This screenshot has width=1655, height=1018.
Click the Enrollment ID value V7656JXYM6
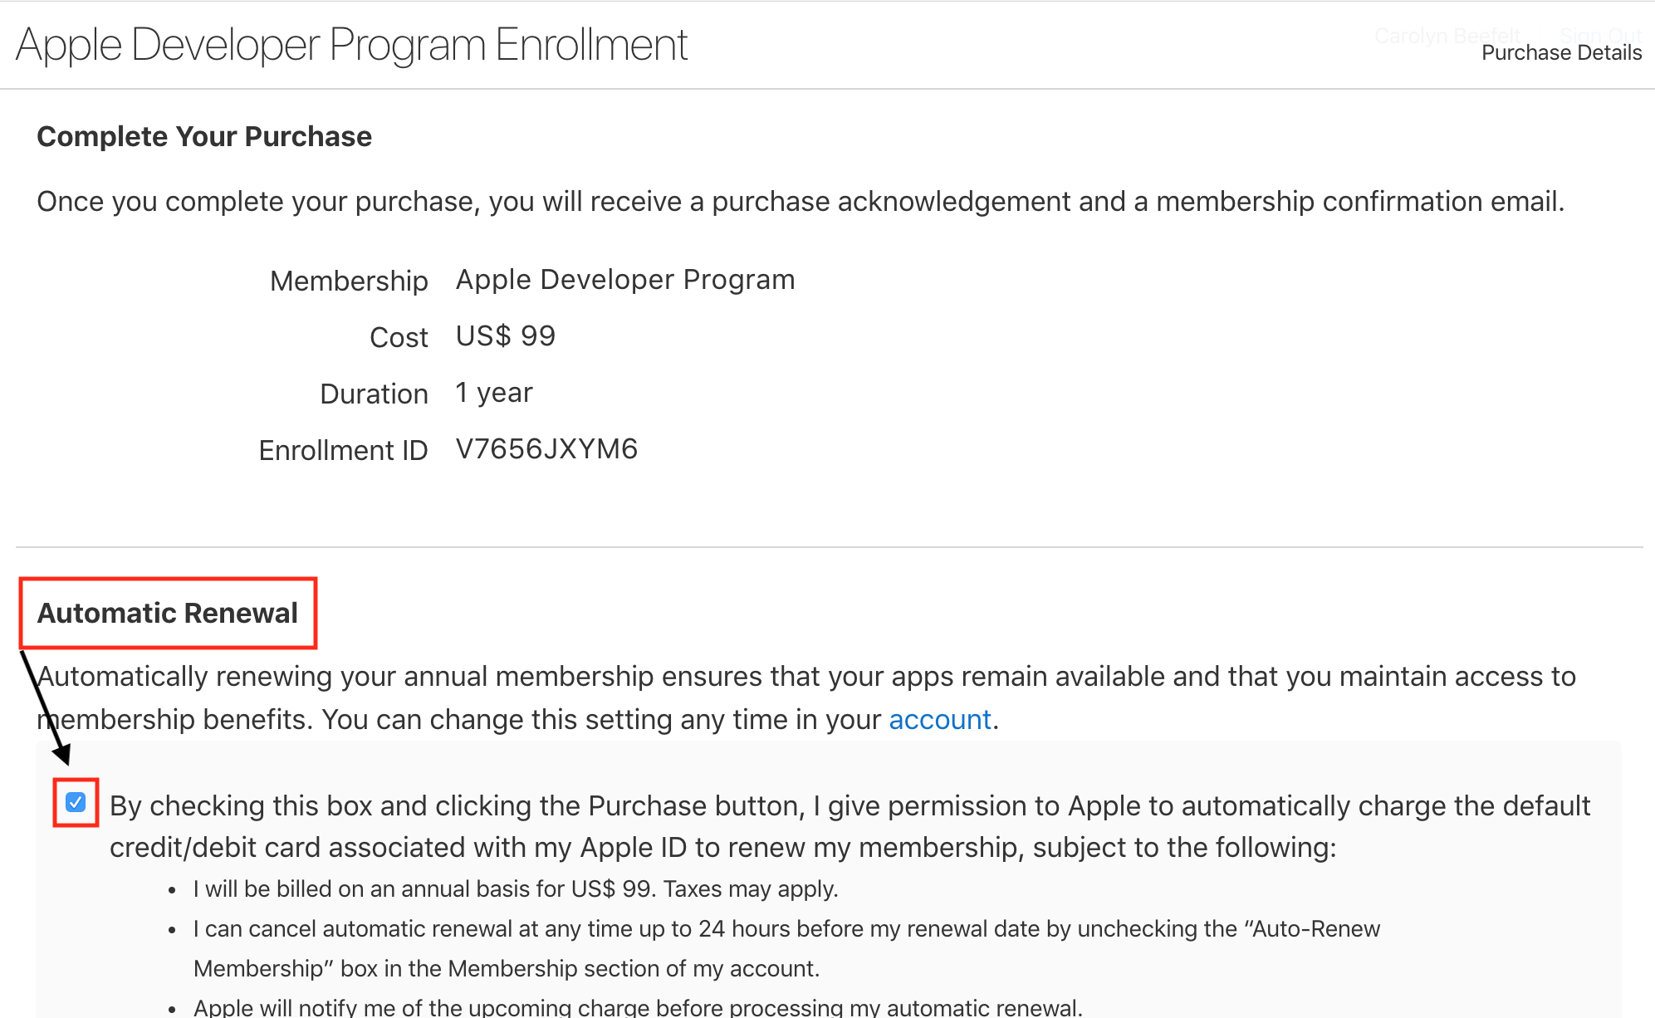[x=546, y=449]
